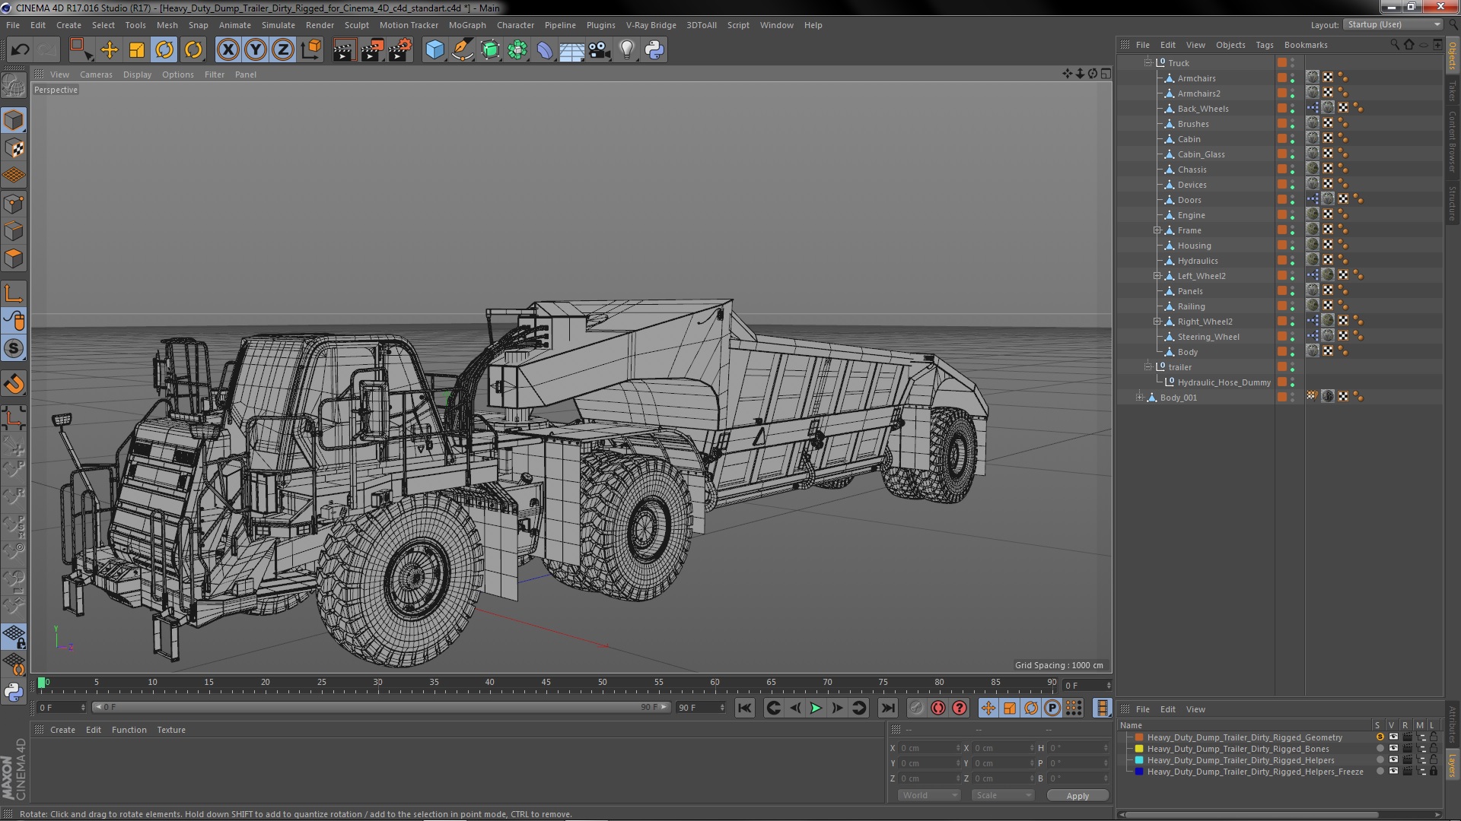
Task: Click the magnet Snap icon in left toolbar
Action: pyautogui.click(x=14, y=385)
